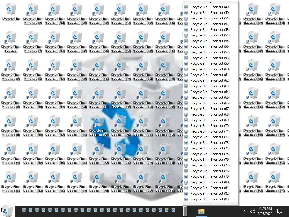Select Recycle Bin - Shortcut (81) desktop icon
The height and width of the screenshot is (217, 289).
[x=253, y=126]
